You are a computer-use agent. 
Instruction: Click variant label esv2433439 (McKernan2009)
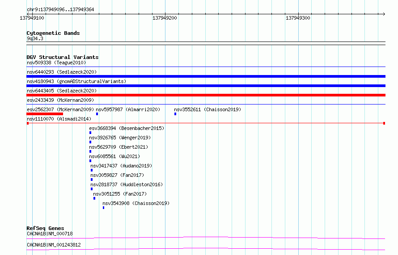[60, 100]
